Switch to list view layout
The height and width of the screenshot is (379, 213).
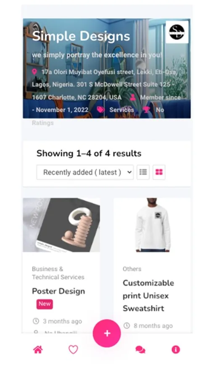point(143,172)
